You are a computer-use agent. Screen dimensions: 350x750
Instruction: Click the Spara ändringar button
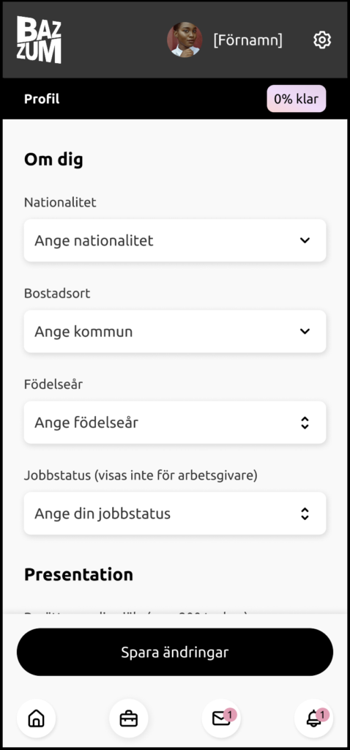click(x=175, y=652)
